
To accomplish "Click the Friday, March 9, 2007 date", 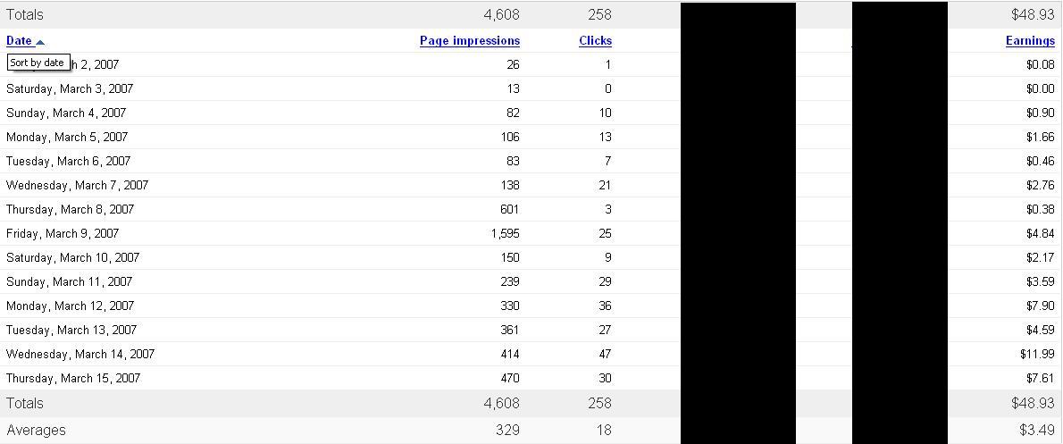I will (63, 233).
